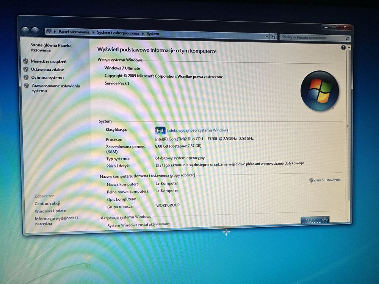Viewport: 379px width, 284px height.
Task: Click heading 'Wyświetl podstawowe informacje o tym komputerze'
Action: (157, 50)
